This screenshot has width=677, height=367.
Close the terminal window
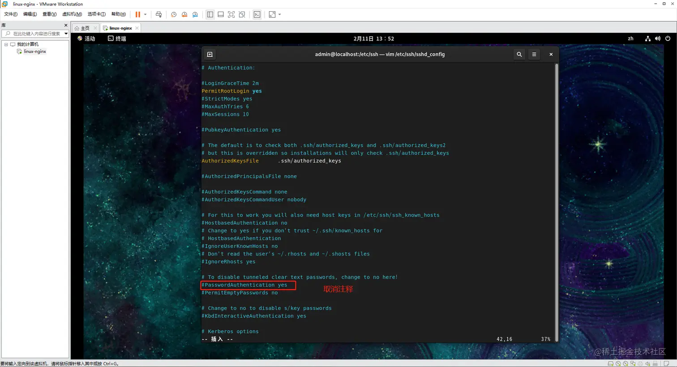pos(551,54)
